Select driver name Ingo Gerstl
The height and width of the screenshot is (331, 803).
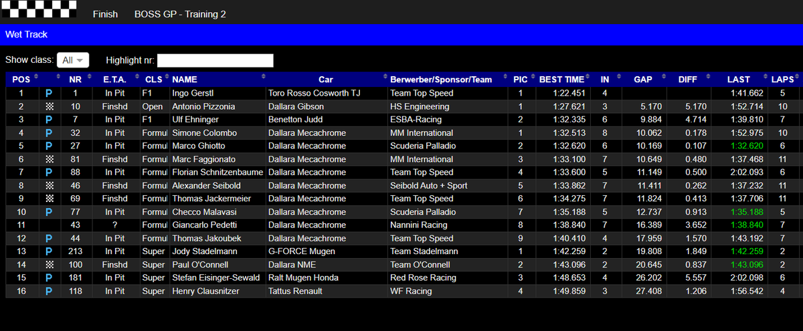click(194, 94)
